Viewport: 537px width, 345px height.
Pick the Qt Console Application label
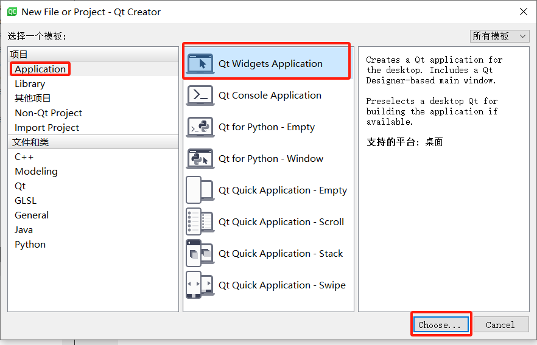(x=270, y=95)
